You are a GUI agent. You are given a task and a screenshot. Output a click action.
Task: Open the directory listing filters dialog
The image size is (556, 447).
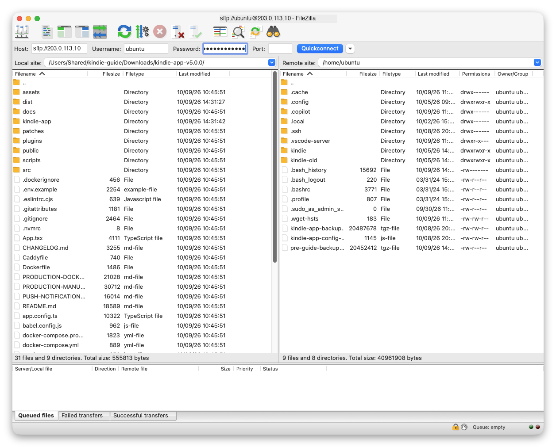click(x=220, y=32)
